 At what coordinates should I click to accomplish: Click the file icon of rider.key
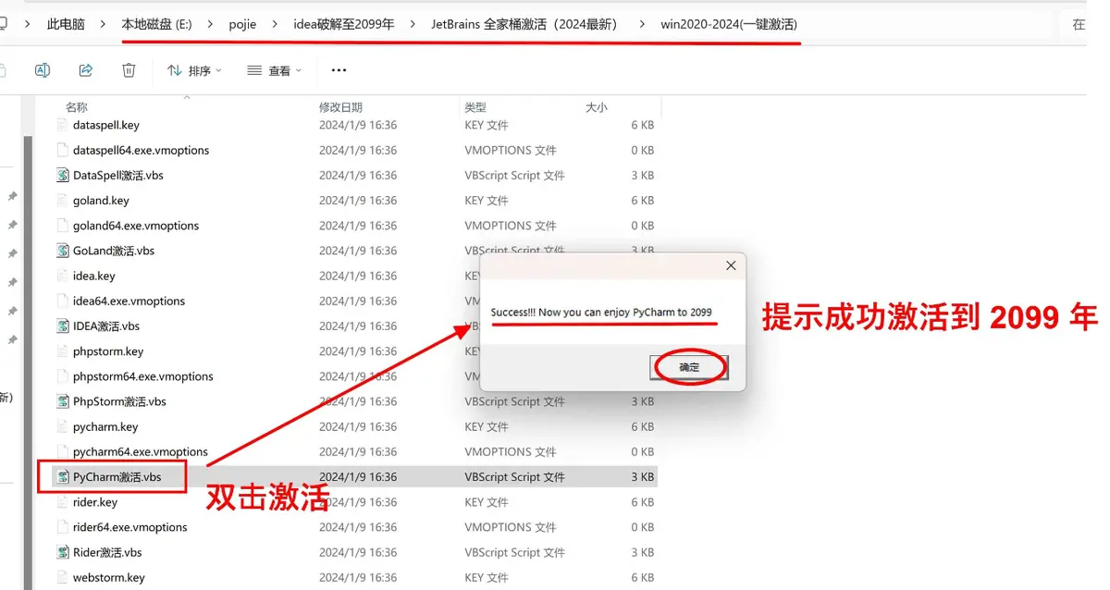coord(63,502)
